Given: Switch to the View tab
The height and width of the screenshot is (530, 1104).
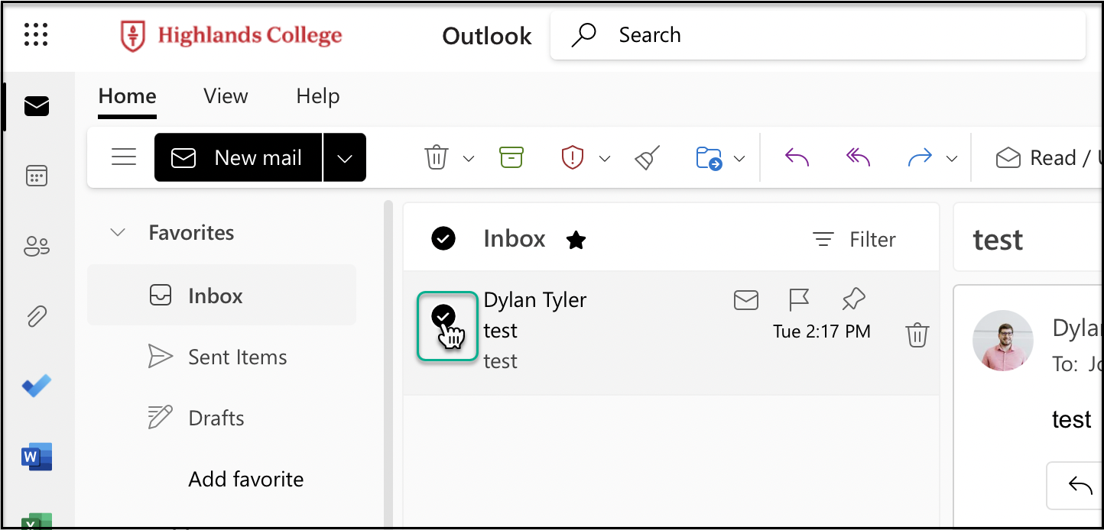Looking at the screenshot, I should 226,96.
